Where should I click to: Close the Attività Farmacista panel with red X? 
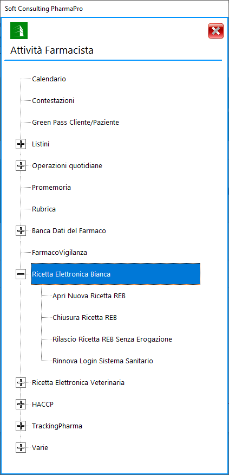pyautogui.click(x=215, y=31)
